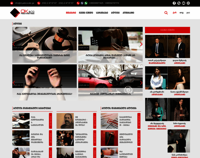Go to next slide in bottom blog carousel
This screenshot has height=158, width=200.
tap(141, 83)
